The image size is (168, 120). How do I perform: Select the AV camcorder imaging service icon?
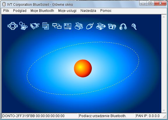pos(112,26)
